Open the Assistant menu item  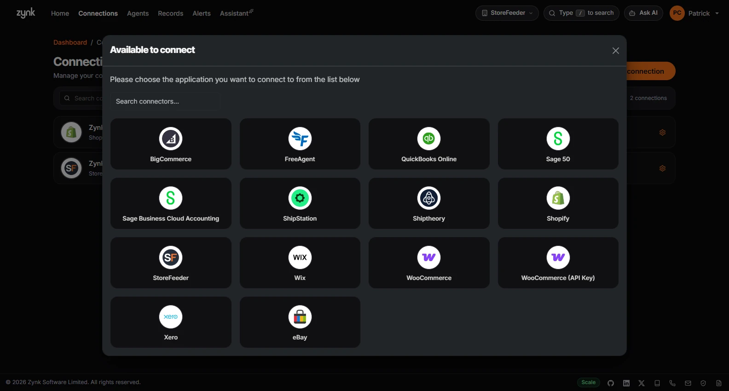(237, 13)
